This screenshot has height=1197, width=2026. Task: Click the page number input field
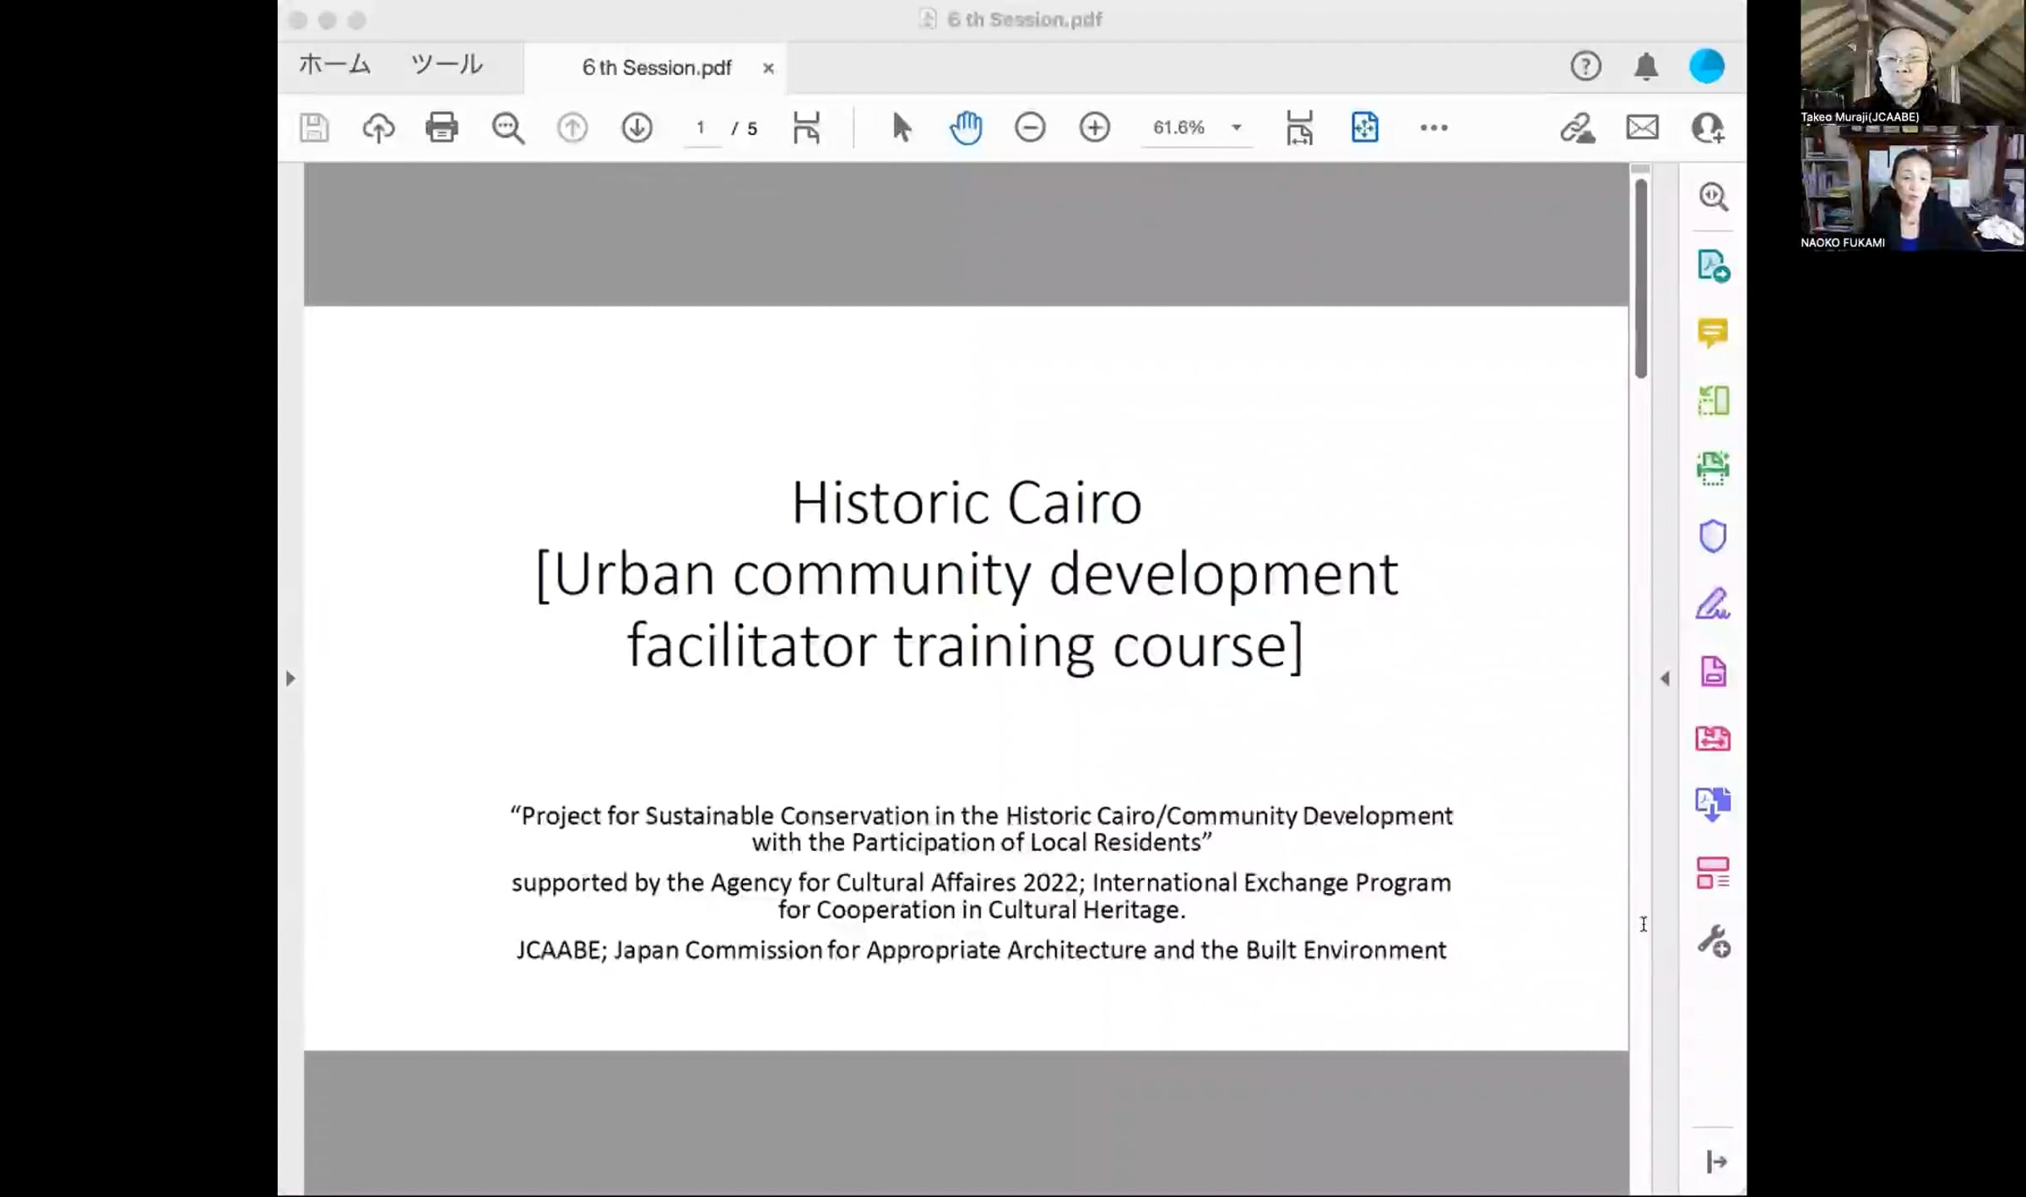tap(701, 128)
